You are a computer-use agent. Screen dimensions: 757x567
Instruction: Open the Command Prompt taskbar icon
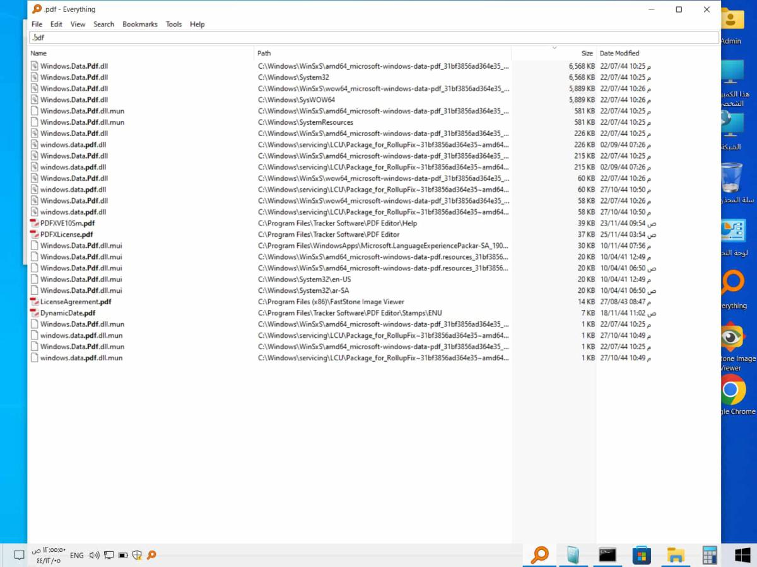coord(607,555)
